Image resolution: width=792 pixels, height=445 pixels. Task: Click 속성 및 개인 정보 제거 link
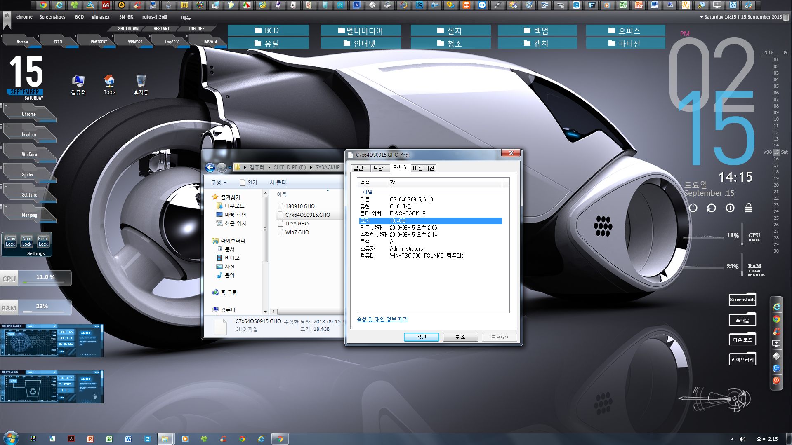coord(382,319)
